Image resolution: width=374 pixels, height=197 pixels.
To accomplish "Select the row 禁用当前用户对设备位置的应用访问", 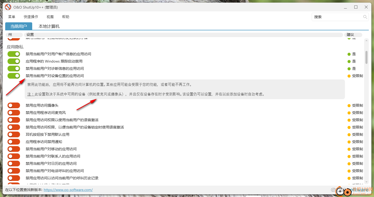I will click(55, 76).
